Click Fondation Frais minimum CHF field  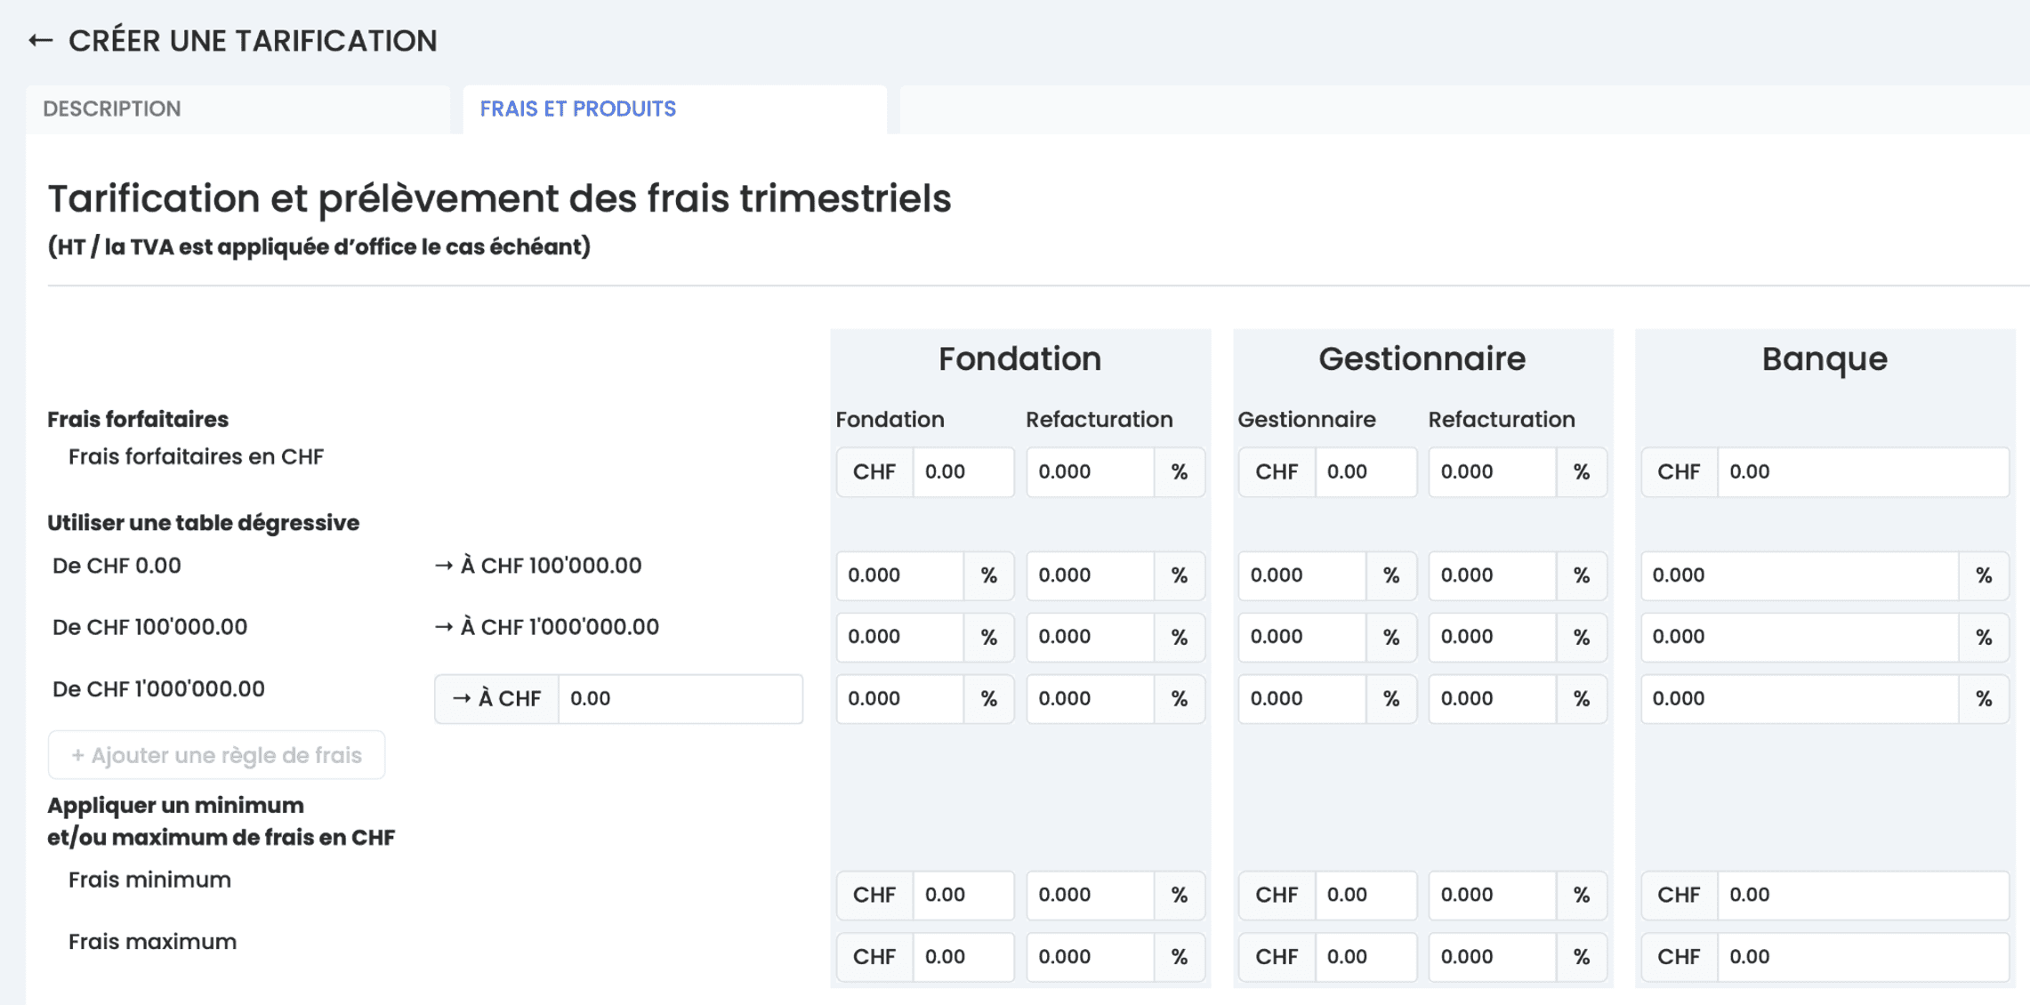pos(962,895)
